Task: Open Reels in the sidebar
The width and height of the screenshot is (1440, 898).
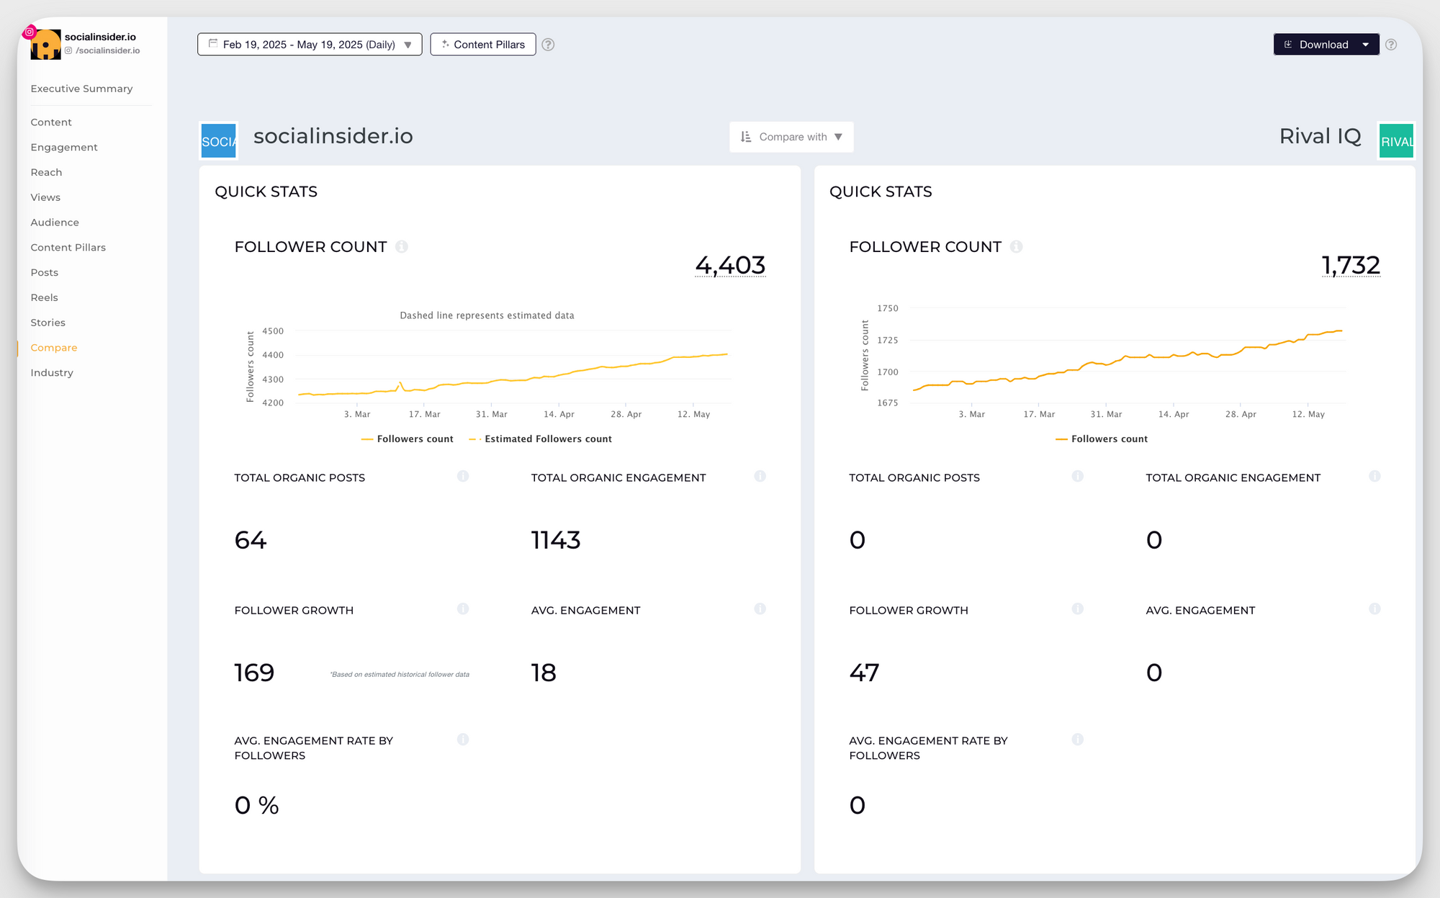Action: (44, 297)
